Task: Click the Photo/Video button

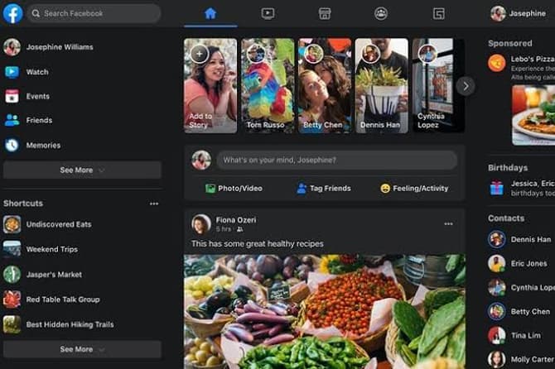Action: [x=233, y=189]
